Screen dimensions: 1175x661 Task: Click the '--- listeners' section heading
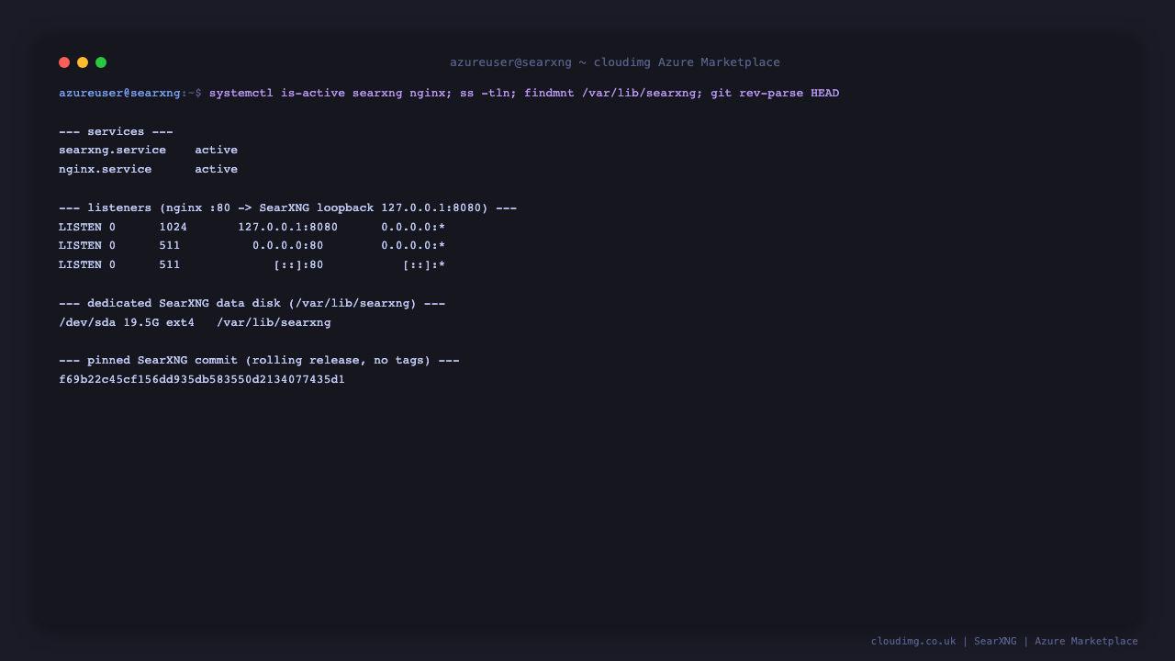pos(287,208)
